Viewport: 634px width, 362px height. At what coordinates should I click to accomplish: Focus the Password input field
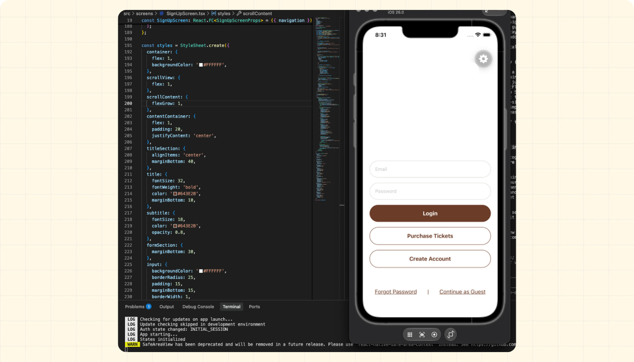coord(430,191)
